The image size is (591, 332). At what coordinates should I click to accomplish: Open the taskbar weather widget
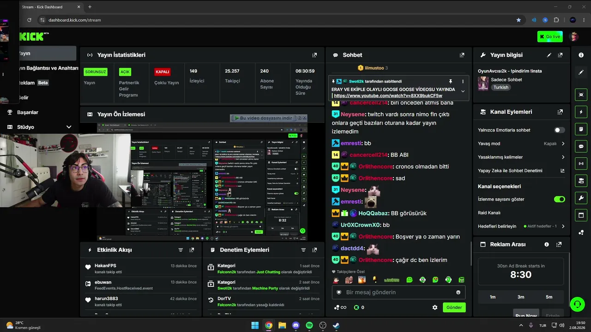(x=23, y=325)
